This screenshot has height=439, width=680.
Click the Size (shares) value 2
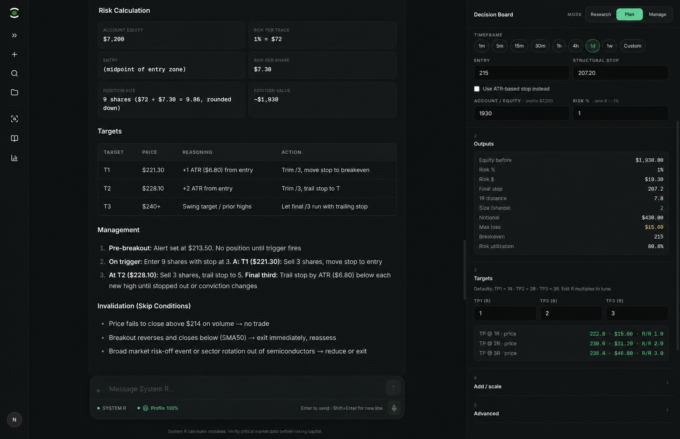[x=662, y=208]
